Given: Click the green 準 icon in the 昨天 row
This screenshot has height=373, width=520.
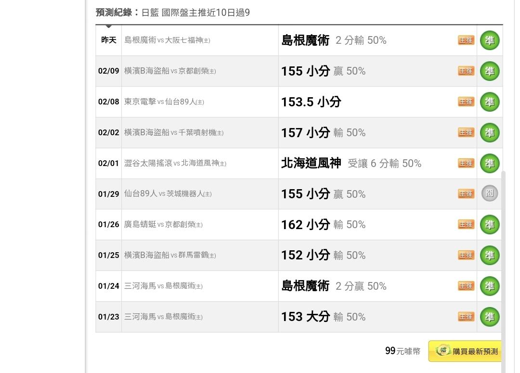Looking at the screenshot, I should [490, 40].
